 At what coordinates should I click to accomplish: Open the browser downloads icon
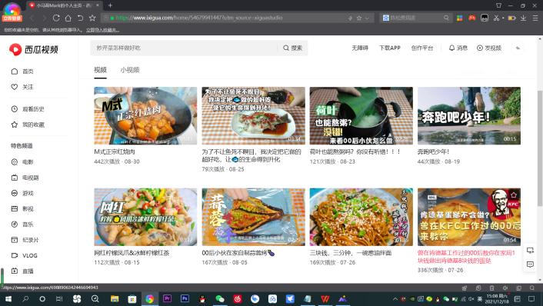tap(523, 18)
